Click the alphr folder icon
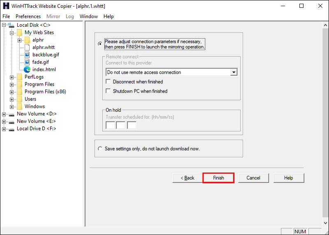This screenshot has height=235, width=329. [x=27, y=40]
